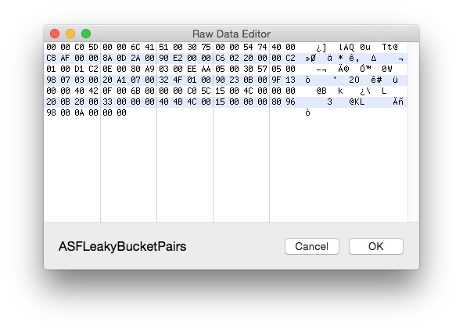Place cursor on hex byte EE

pos(192,69)
